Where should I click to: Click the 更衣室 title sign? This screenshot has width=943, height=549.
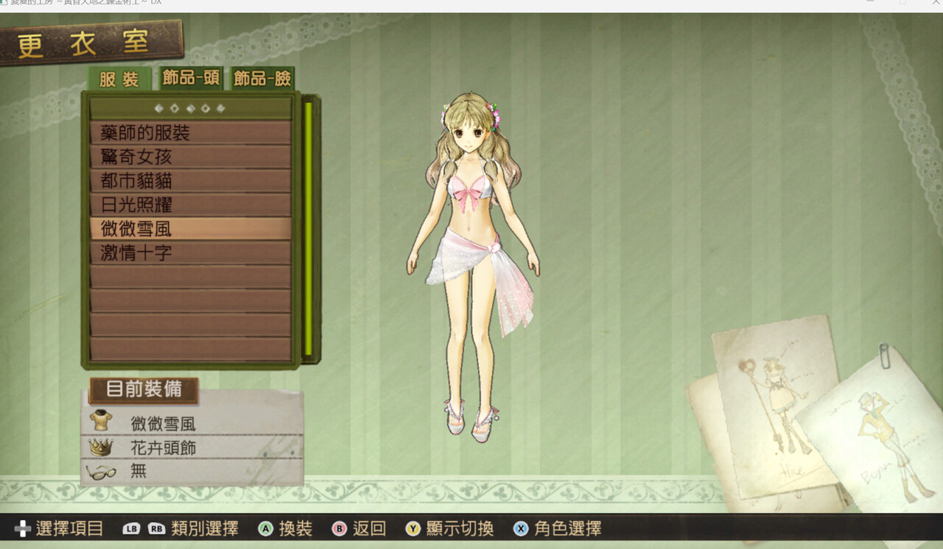pos(91,43)
